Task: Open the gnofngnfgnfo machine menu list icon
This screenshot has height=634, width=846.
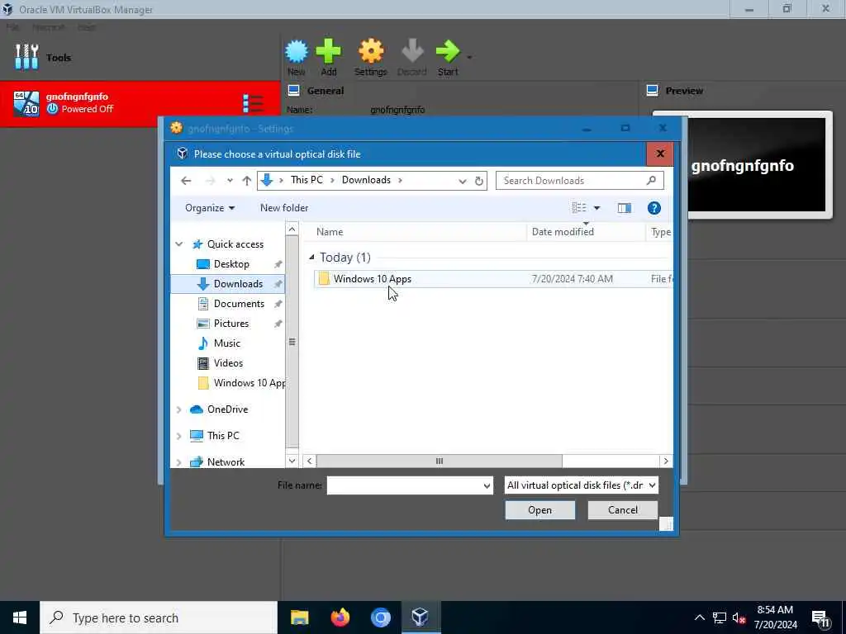Action: click(253, 103)
